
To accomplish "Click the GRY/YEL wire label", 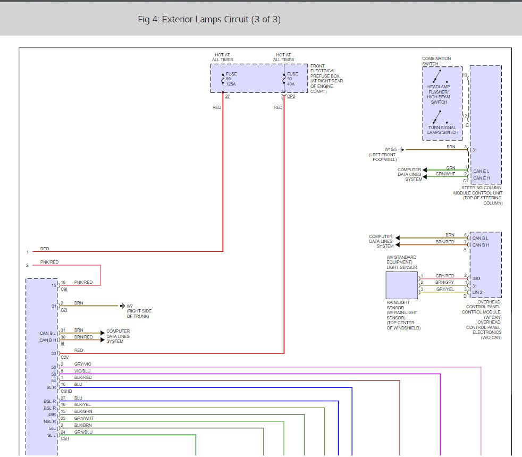I will (x=445, y=289).
